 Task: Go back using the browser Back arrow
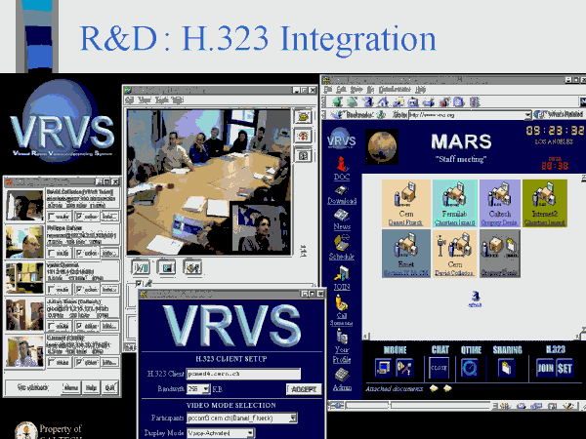tap(338, 101)
